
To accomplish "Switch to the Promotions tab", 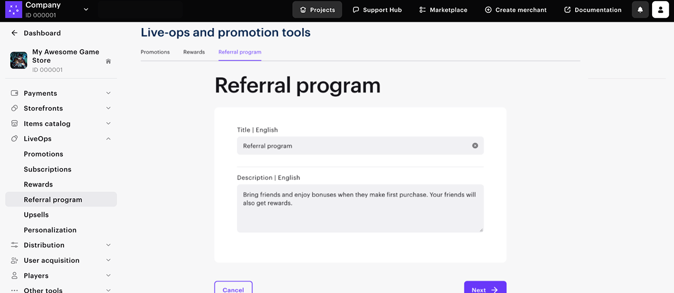I will (155, 52).
